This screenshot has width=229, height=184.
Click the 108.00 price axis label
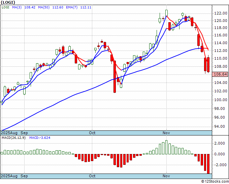coord(221,66)
